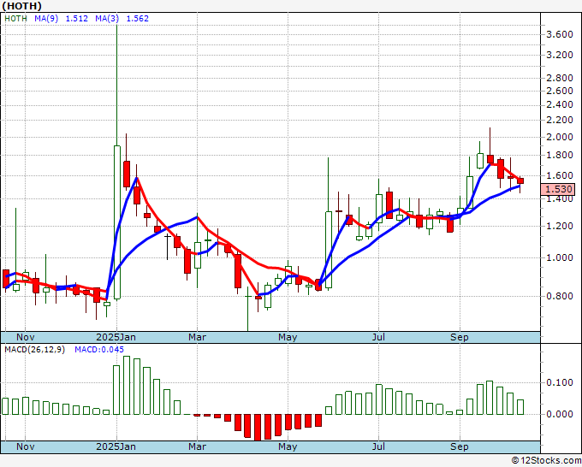Select the HOTH legend label

[x=16, y=19]
